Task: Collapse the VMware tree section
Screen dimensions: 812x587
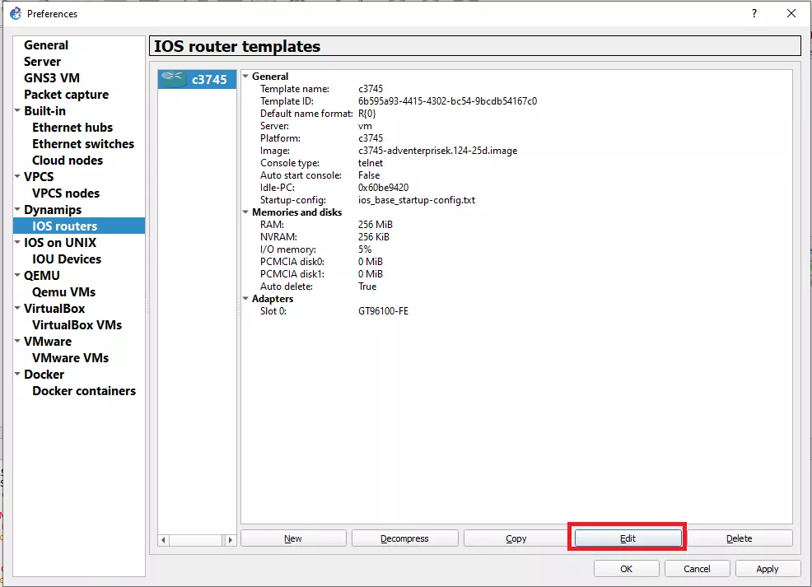Action: point(17,341)
